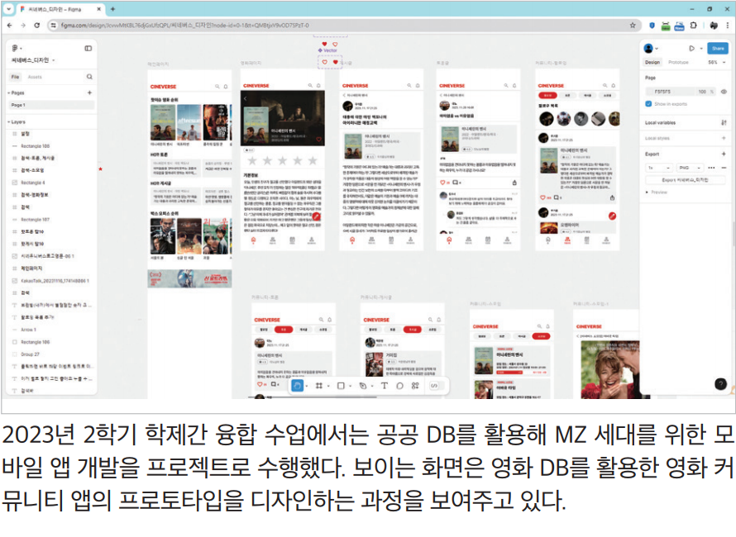Collapse the Pages section
Image resolution: width=736 pixels, height=537 pixels.
[8, 93]
